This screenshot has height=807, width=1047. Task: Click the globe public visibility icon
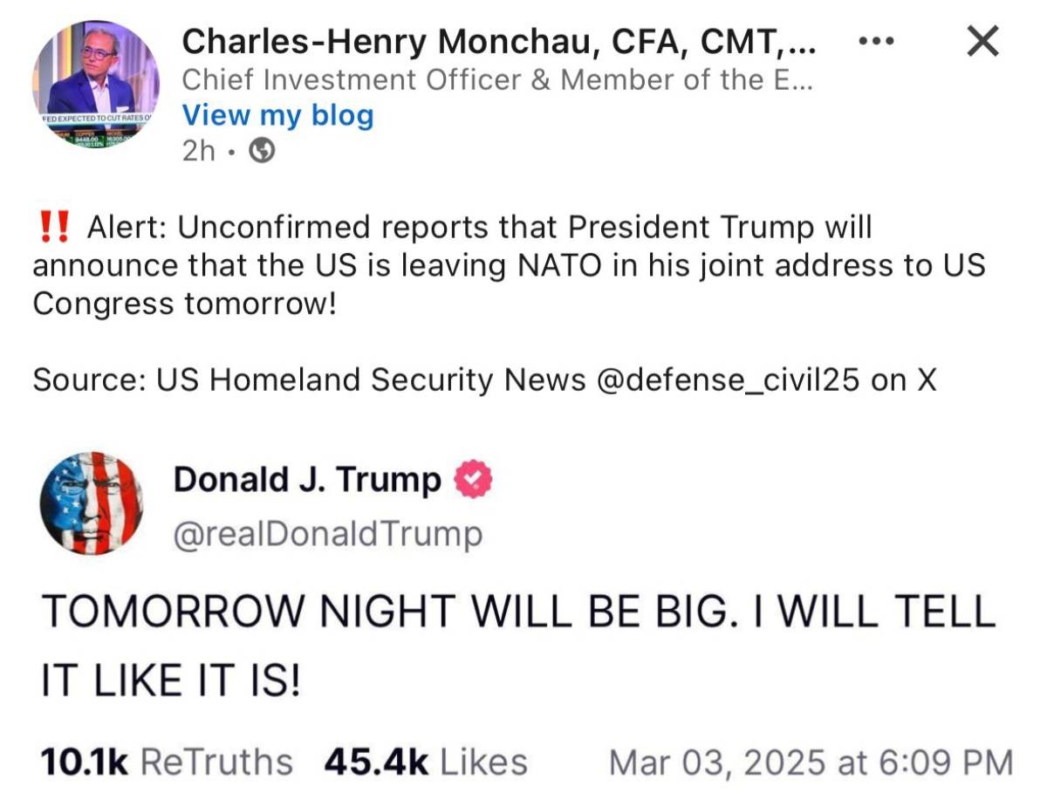[262, 151]
